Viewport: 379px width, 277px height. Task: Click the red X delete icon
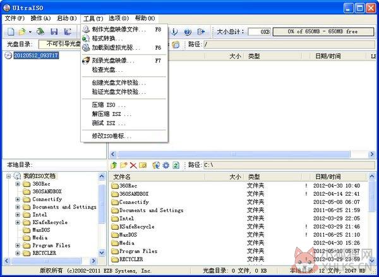[133, 165]
